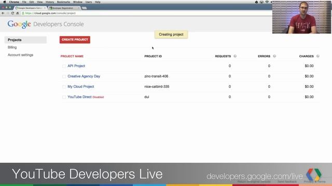Click the ERRORS column header
Viewport: 332px width, 186px height.
pyautogui.click(x=264, y=56)
